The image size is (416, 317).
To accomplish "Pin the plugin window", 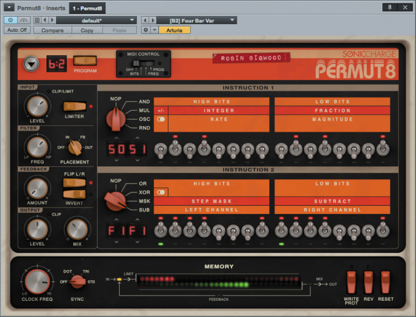I will [389, 7].
